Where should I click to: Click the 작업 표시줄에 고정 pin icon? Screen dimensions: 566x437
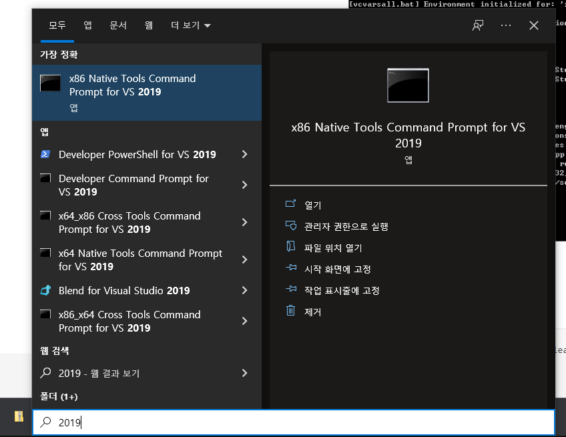pyautogui.click(x=291, y=289)
